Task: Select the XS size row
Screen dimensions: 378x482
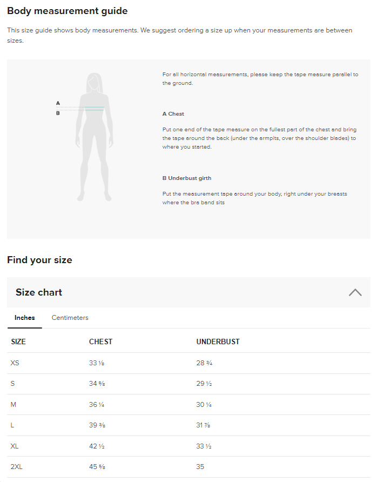Action: click(x=188, y=363)
